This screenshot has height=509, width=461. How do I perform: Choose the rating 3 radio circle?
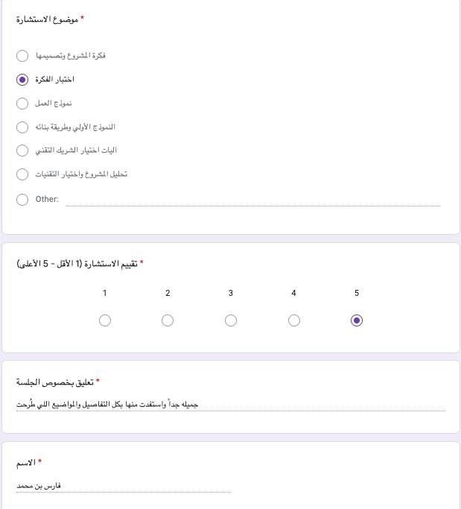click(x=231, y=320)
